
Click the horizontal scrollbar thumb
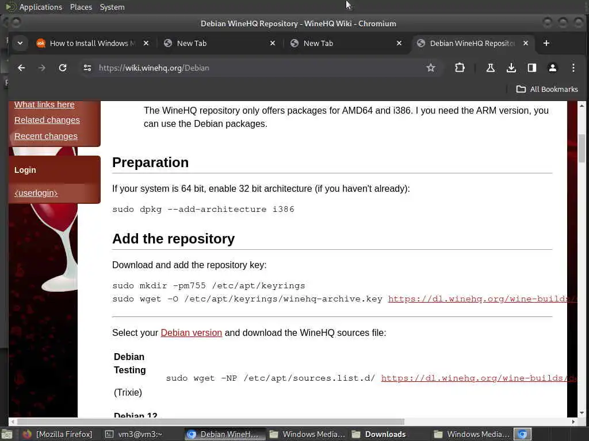[x=211, y=421]
